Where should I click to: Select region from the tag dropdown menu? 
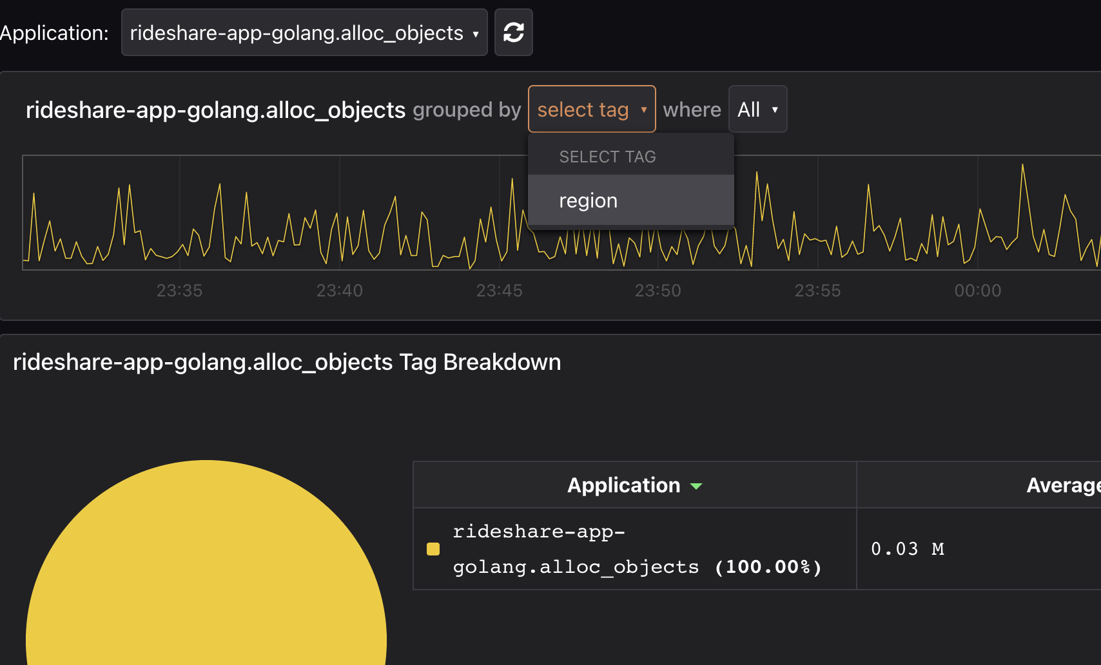(x=588, y=200)
